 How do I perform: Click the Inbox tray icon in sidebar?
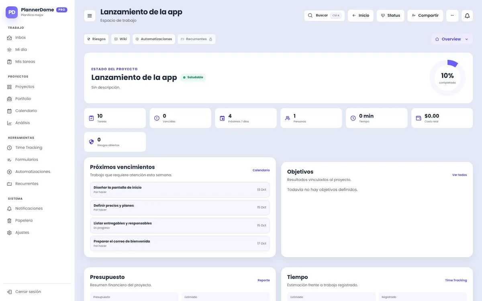[x=10, y=38]
